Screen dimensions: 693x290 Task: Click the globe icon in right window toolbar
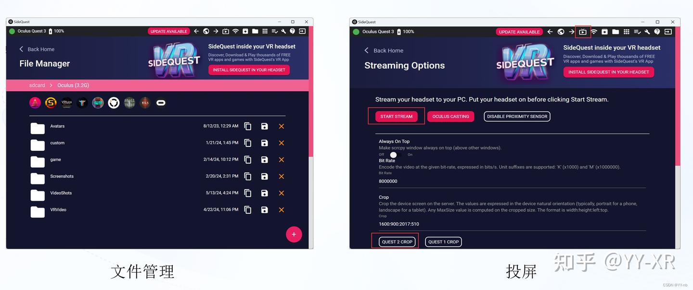click(x=561, y=32)
